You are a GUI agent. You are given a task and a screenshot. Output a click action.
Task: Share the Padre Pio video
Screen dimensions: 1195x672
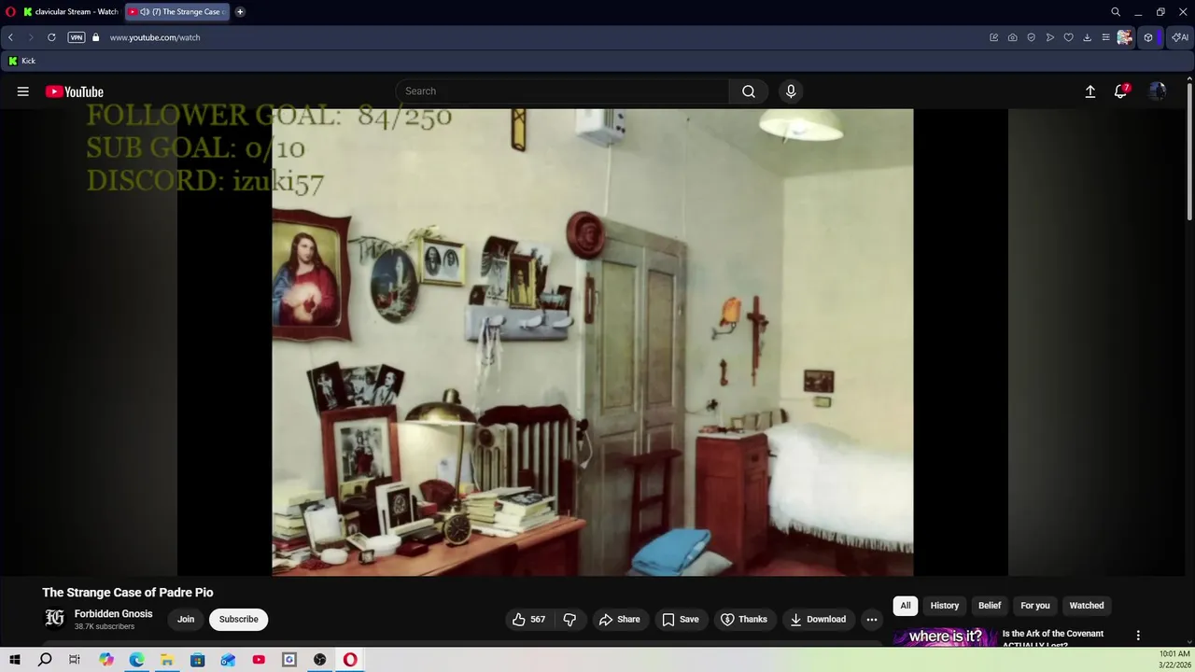(x=620, y=620)
